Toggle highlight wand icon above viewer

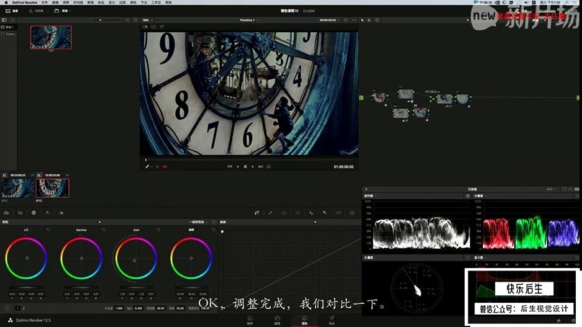click(162, 27)
